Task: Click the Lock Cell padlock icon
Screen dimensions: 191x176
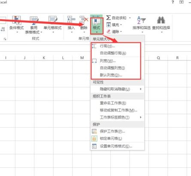Action: tap(94, 138)
